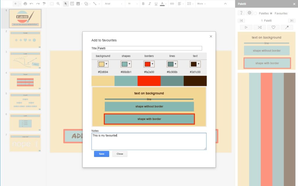Open Paletti settings via the gear icon
Image resolution: width=298 pixels, height=186 pixels.
249,13
